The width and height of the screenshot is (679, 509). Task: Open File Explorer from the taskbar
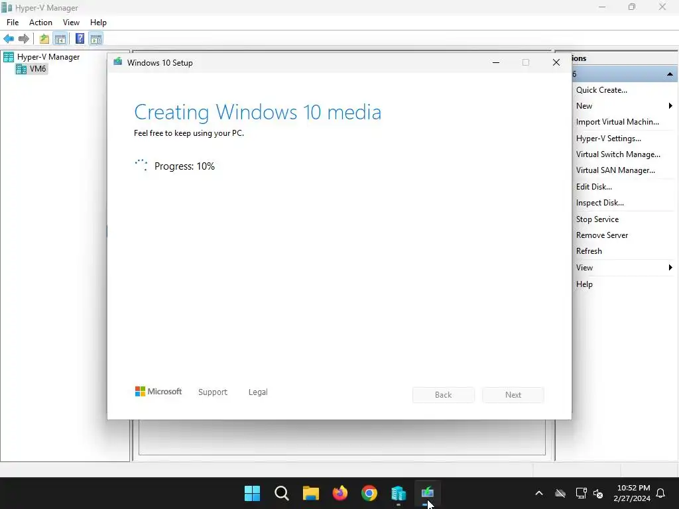[311, 493]
